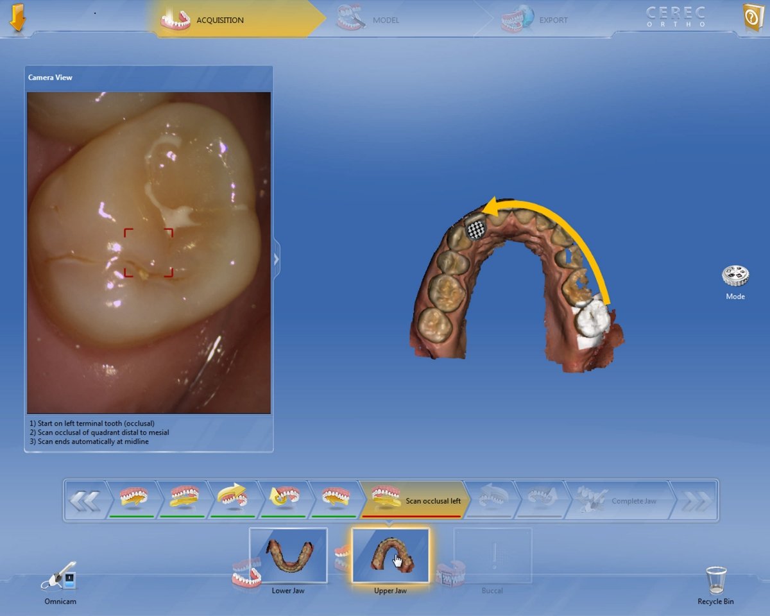Open the orange down-arrow system menu

[x=17, y=18]
